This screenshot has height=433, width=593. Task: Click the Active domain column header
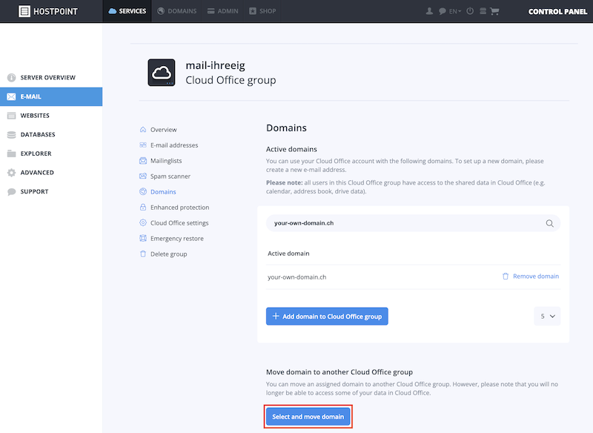[x=288, y=254]
